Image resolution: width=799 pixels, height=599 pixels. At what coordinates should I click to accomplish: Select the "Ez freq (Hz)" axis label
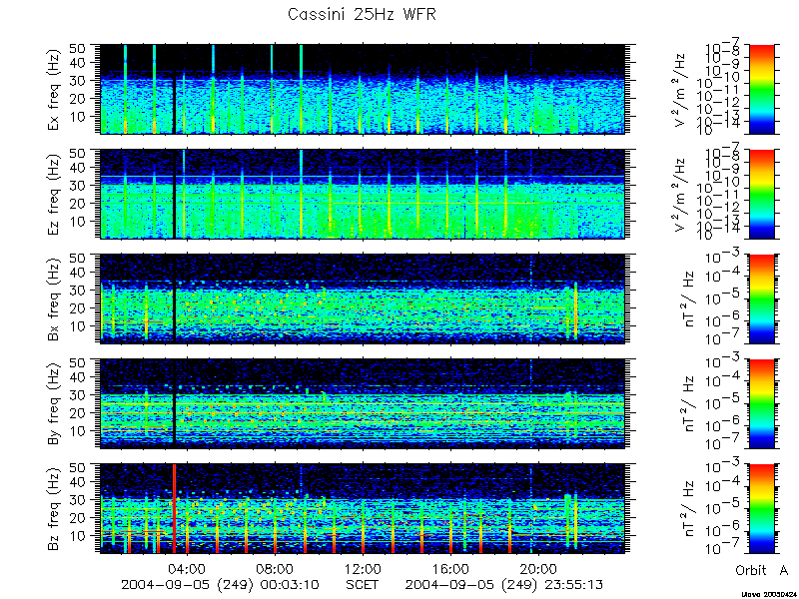[55, 194]
